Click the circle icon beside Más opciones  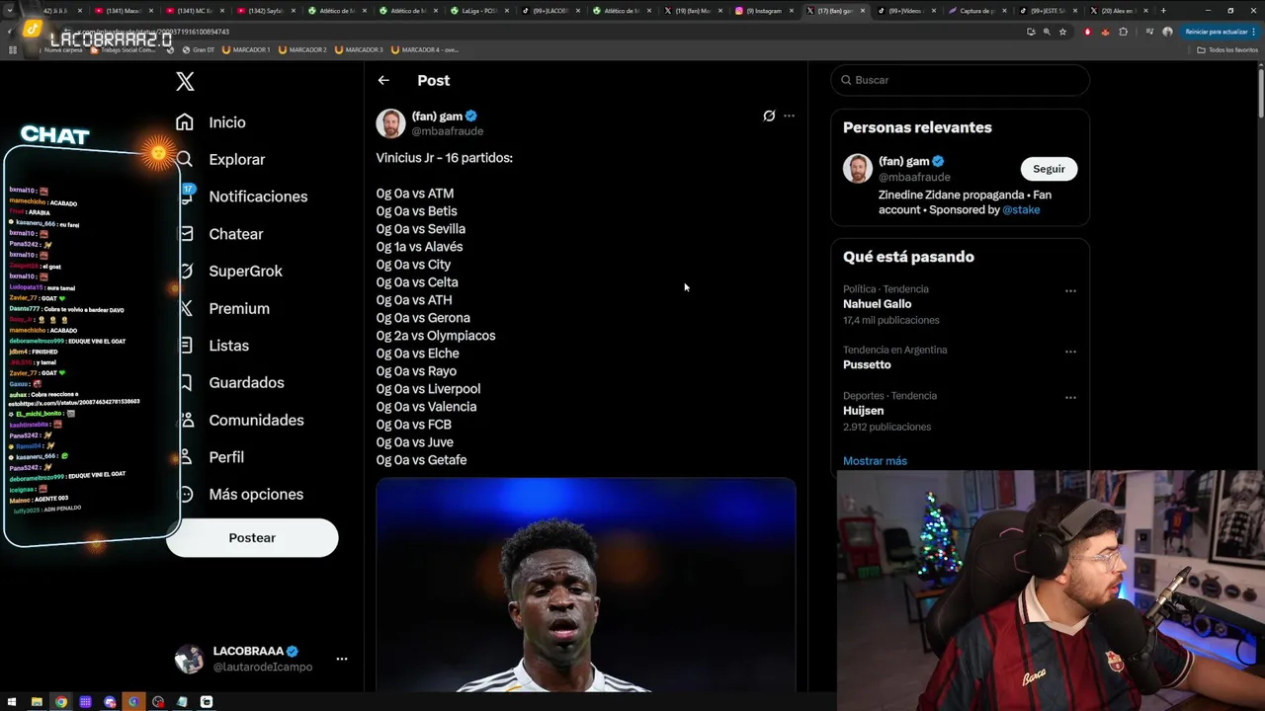coord(185,494)
